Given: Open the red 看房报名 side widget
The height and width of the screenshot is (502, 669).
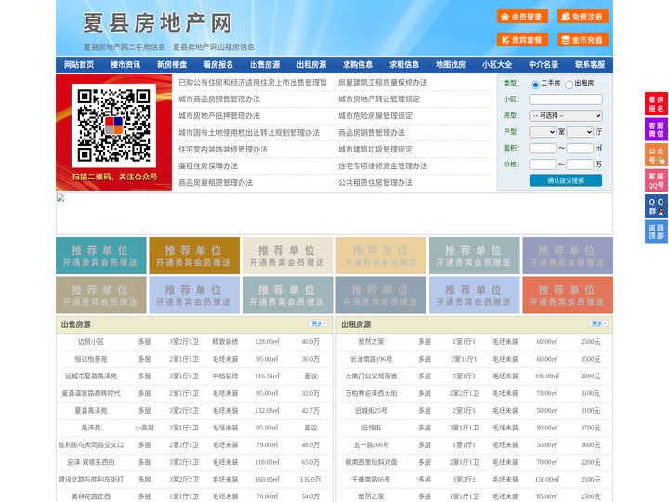Looking at the screenshot, I should pos(656,104).
